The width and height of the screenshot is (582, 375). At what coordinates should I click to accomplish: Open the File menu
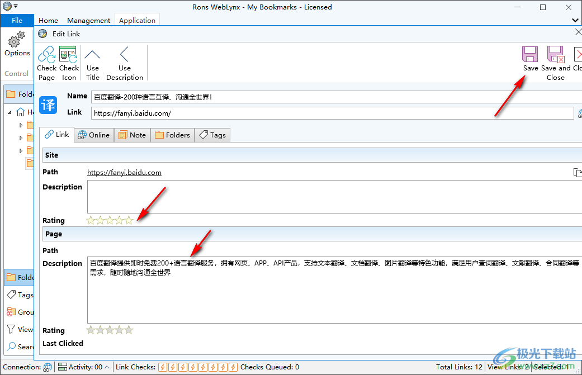17,20
